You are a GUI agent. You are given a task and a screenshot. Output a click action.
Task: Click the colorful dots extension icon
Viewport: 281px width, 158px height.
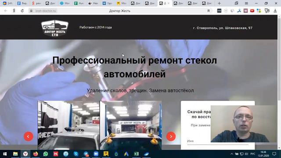259,11
